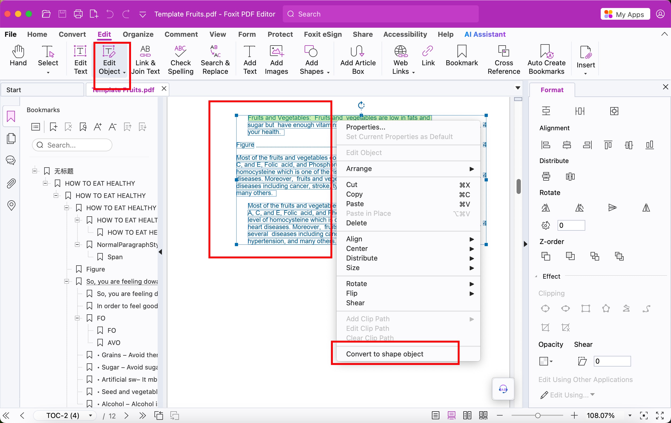Click Add Images tool
The image size is (671, 423).
click(276, 59)
